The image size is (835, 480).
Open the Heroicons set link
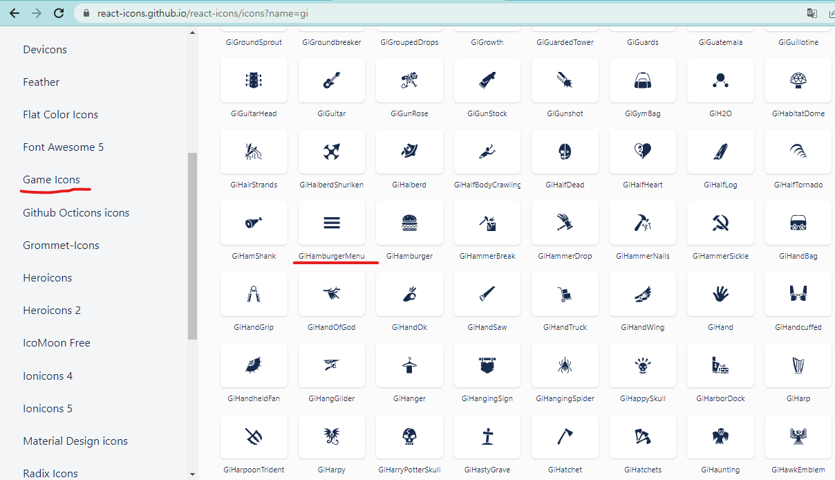[x=48, y=278]
